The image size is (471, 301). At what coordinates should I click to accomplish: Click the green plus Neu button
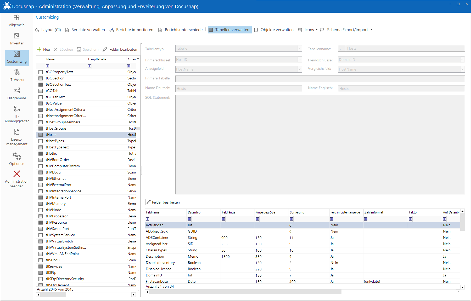[x=43, y=49]
